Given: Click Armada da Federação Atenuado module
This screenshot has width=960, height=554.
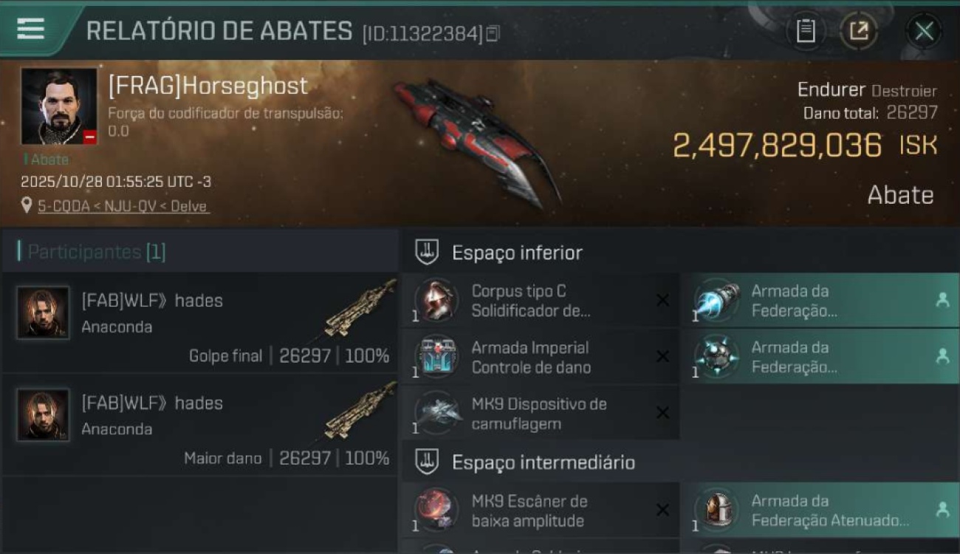Looking at the screenshot, I should 820,510.
